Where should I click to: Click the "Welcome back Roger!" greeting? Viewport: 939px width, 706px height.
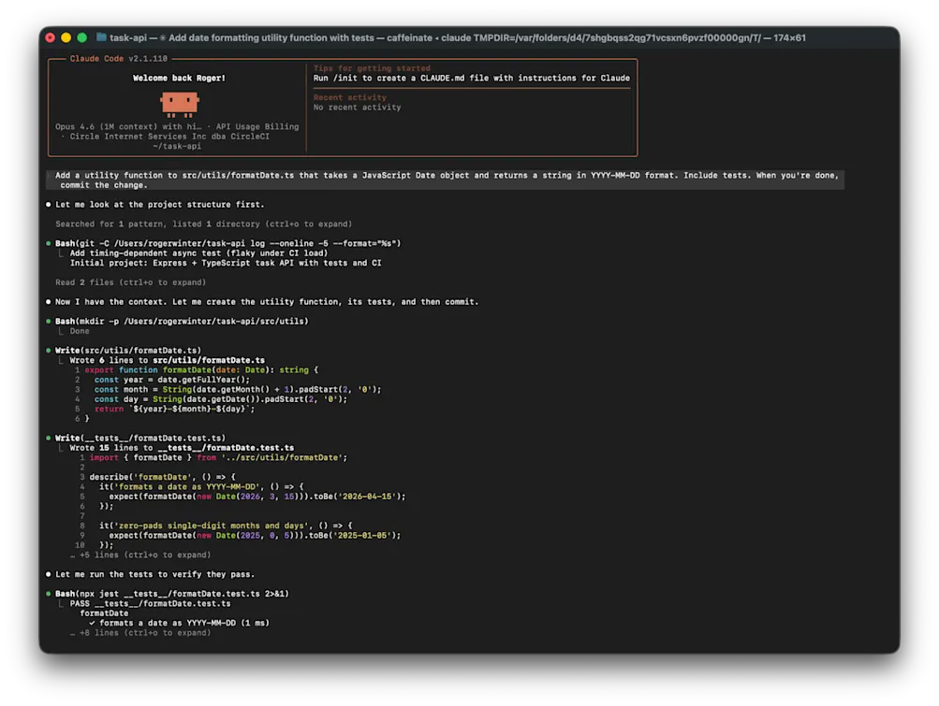[178, 78]
